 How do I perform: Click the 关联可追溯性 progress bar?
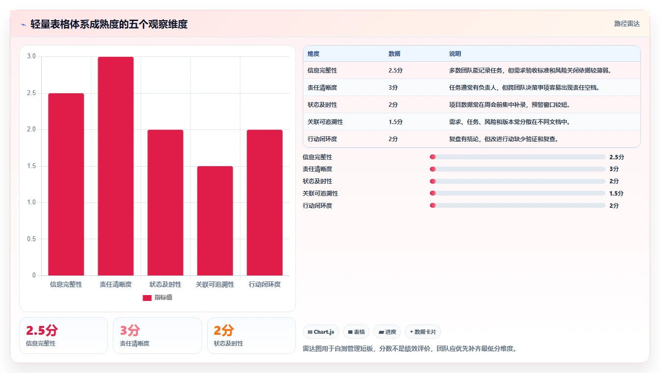pyautogui.click(x=517, y=194)
